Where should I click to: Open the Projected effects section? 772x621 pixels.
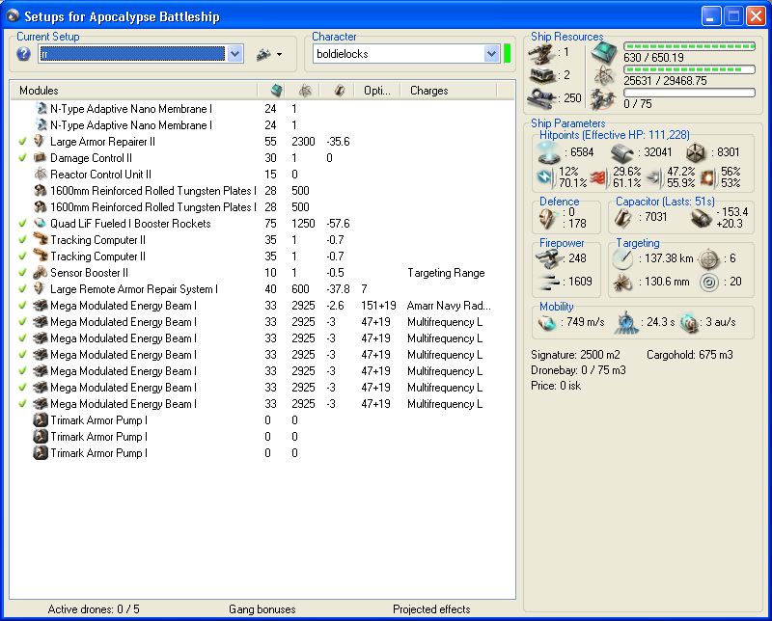(x=431, y=609)
